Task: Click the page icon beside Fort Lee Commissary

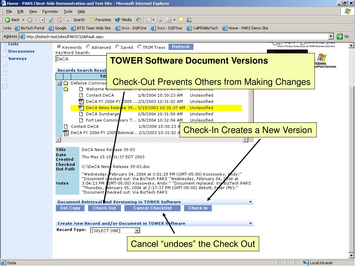Action: click(x=81, y=120)
